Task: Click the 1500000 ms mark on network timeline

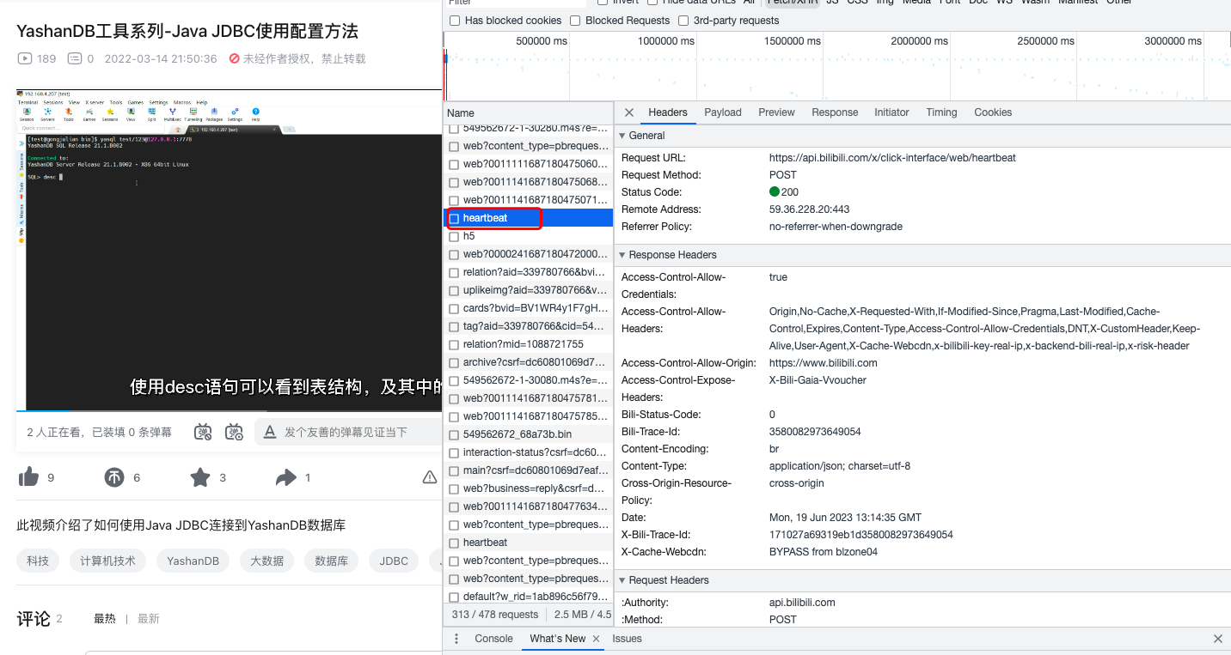Action: pos(792,41)
